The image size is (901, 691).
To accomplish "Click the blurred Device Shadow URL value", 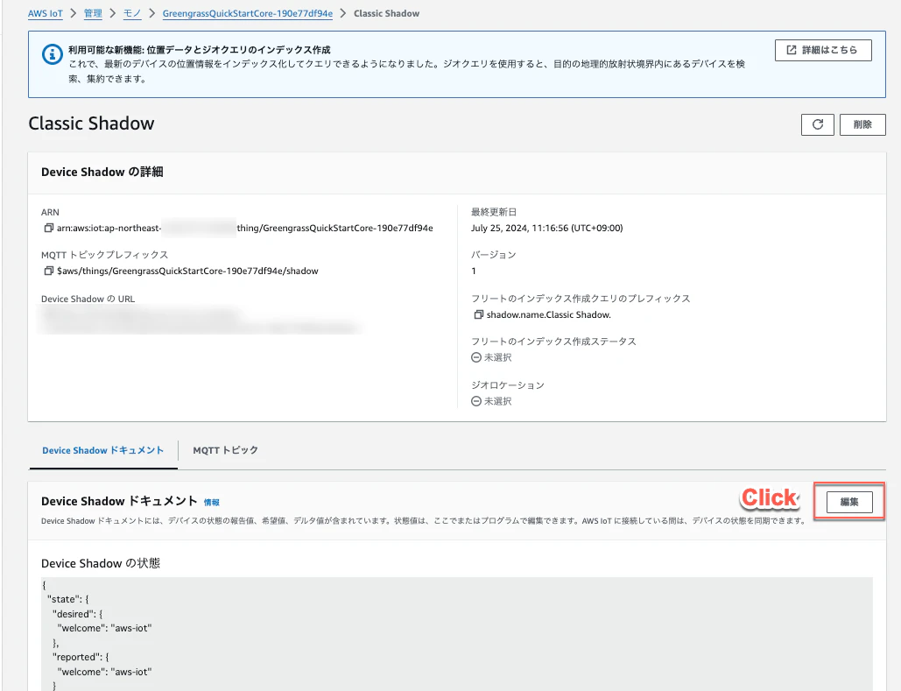I will pyautogui.click(x=198, y=319).
